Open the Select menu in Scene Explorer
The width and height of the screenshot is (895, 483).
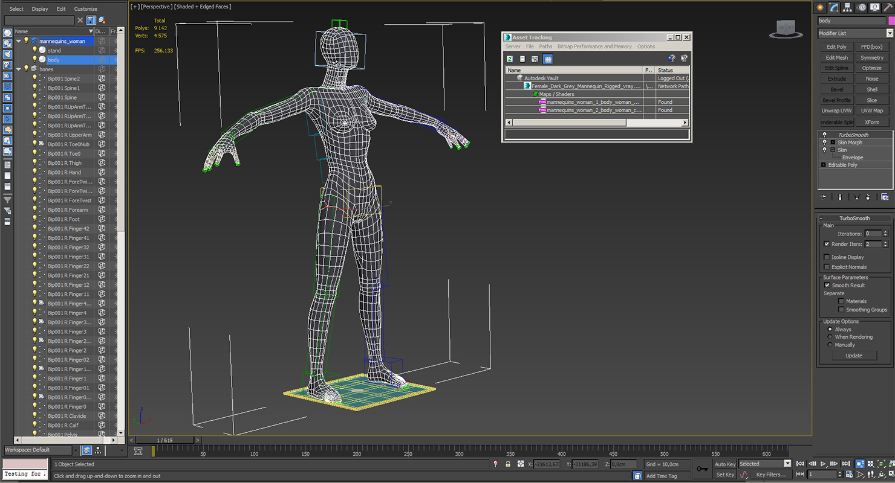16,9
